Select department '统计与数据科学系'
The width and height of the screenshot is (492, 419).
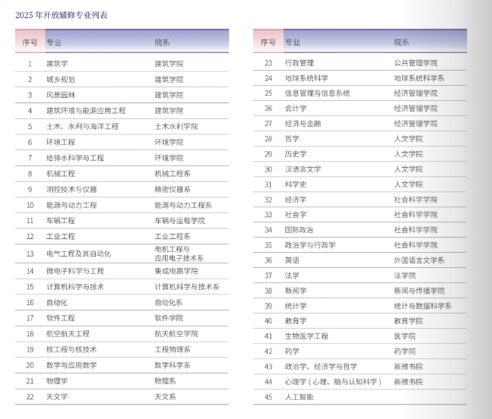423,306
